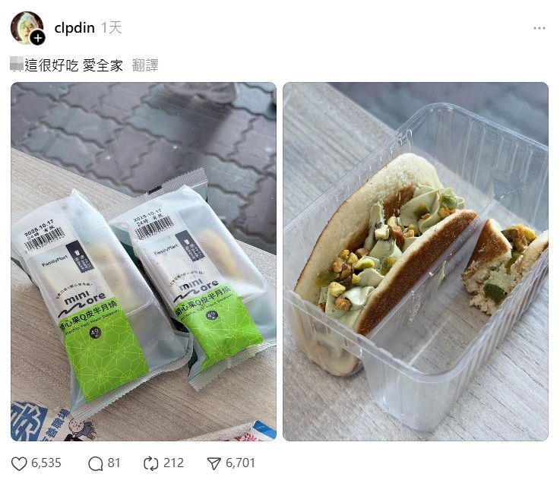
Task: Click the heart like icon
Action: [19, 463]
